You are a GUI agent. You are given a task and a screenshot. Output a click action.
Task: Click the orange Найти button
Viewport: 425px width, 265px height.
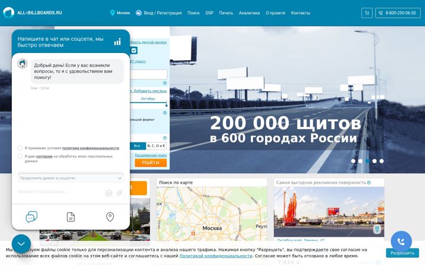(x=151, y=163)
